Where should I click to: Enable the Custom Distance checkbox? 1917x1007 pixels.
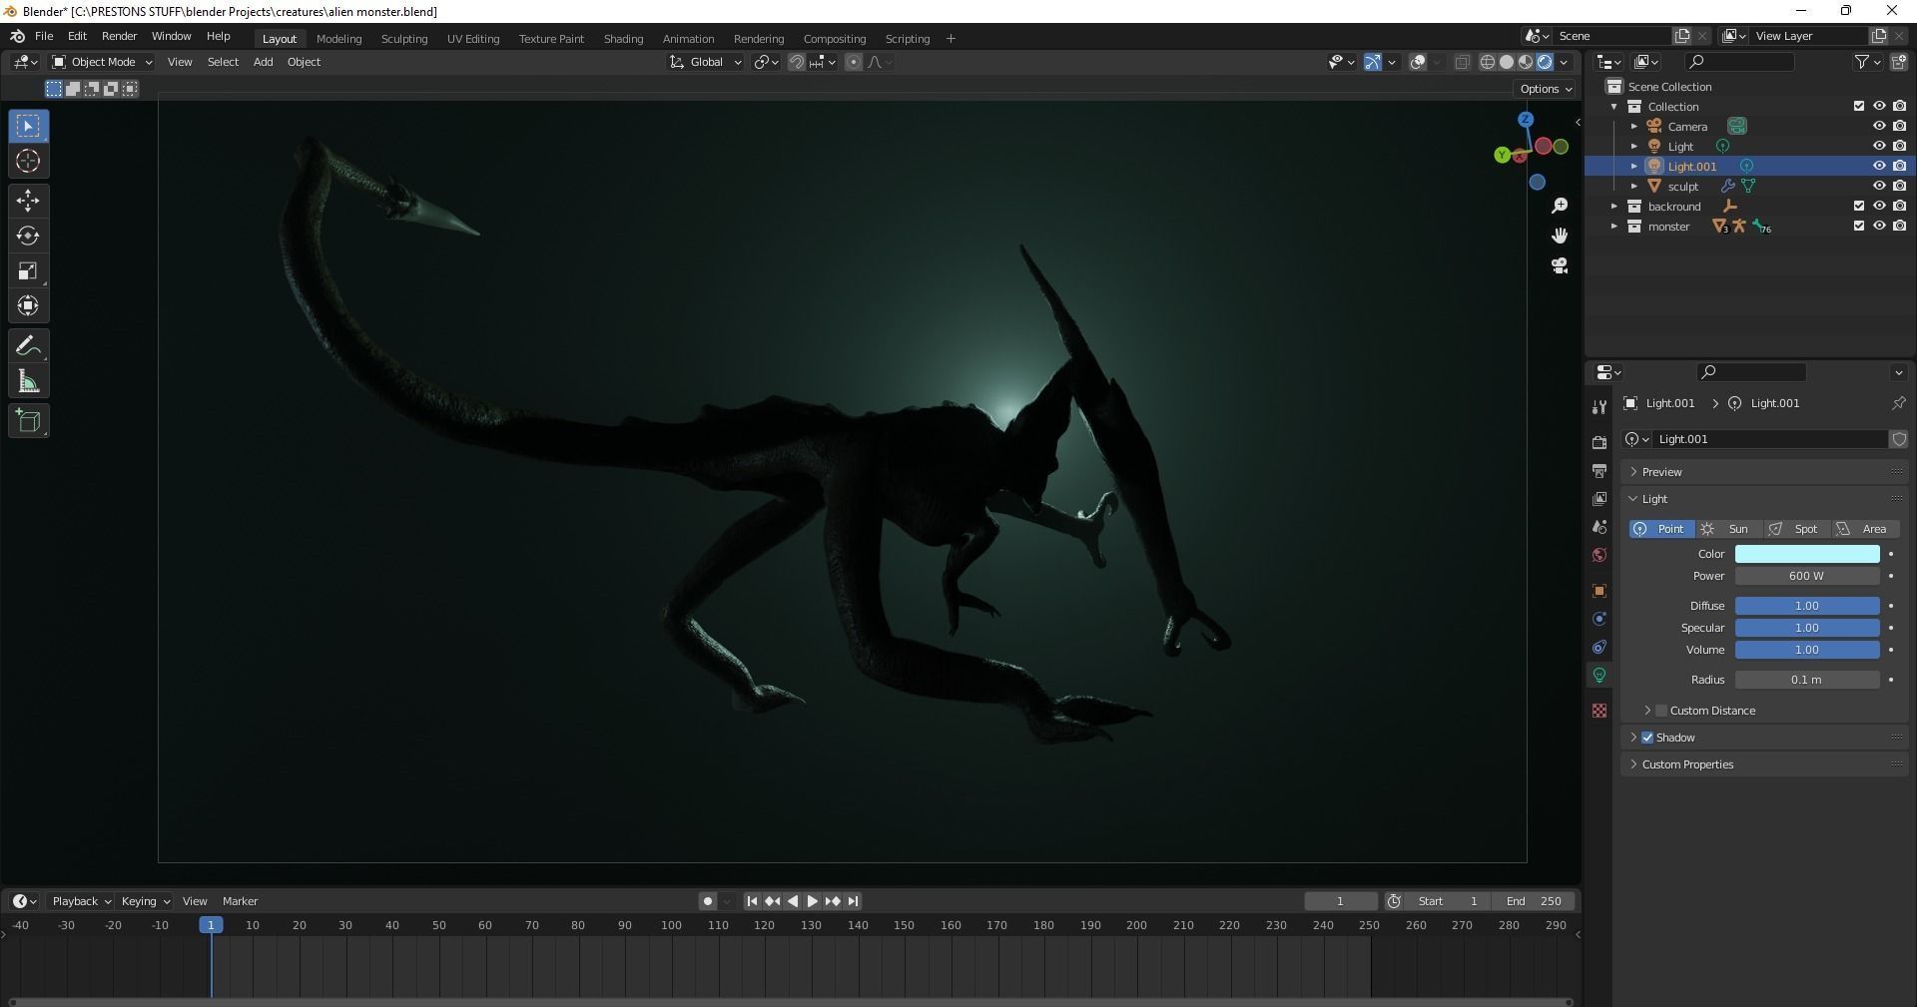click(x=1661, y=711)
